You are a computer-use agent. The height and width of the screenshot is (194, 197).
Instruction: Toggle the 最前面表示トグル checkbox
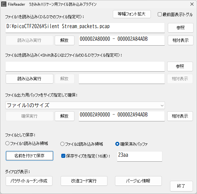click(x=160, y=14)
